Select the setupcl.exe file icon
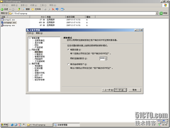This screenshot has width=170, height=128. point(2,20)
